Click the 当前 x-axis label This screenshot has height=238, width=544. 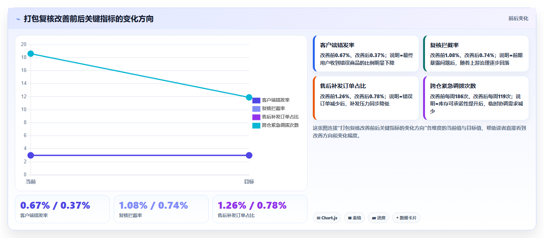click(x=31, y=182)
